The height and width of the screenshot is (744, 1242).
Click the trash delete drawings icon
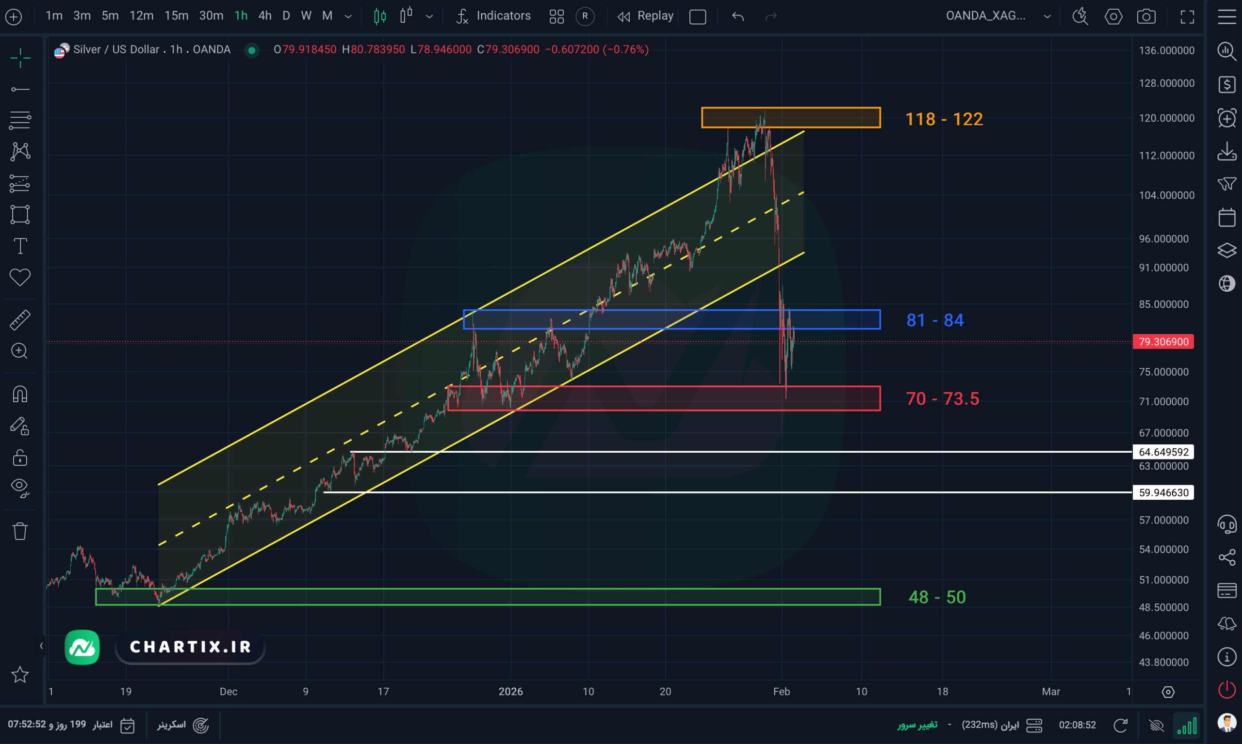20,530
